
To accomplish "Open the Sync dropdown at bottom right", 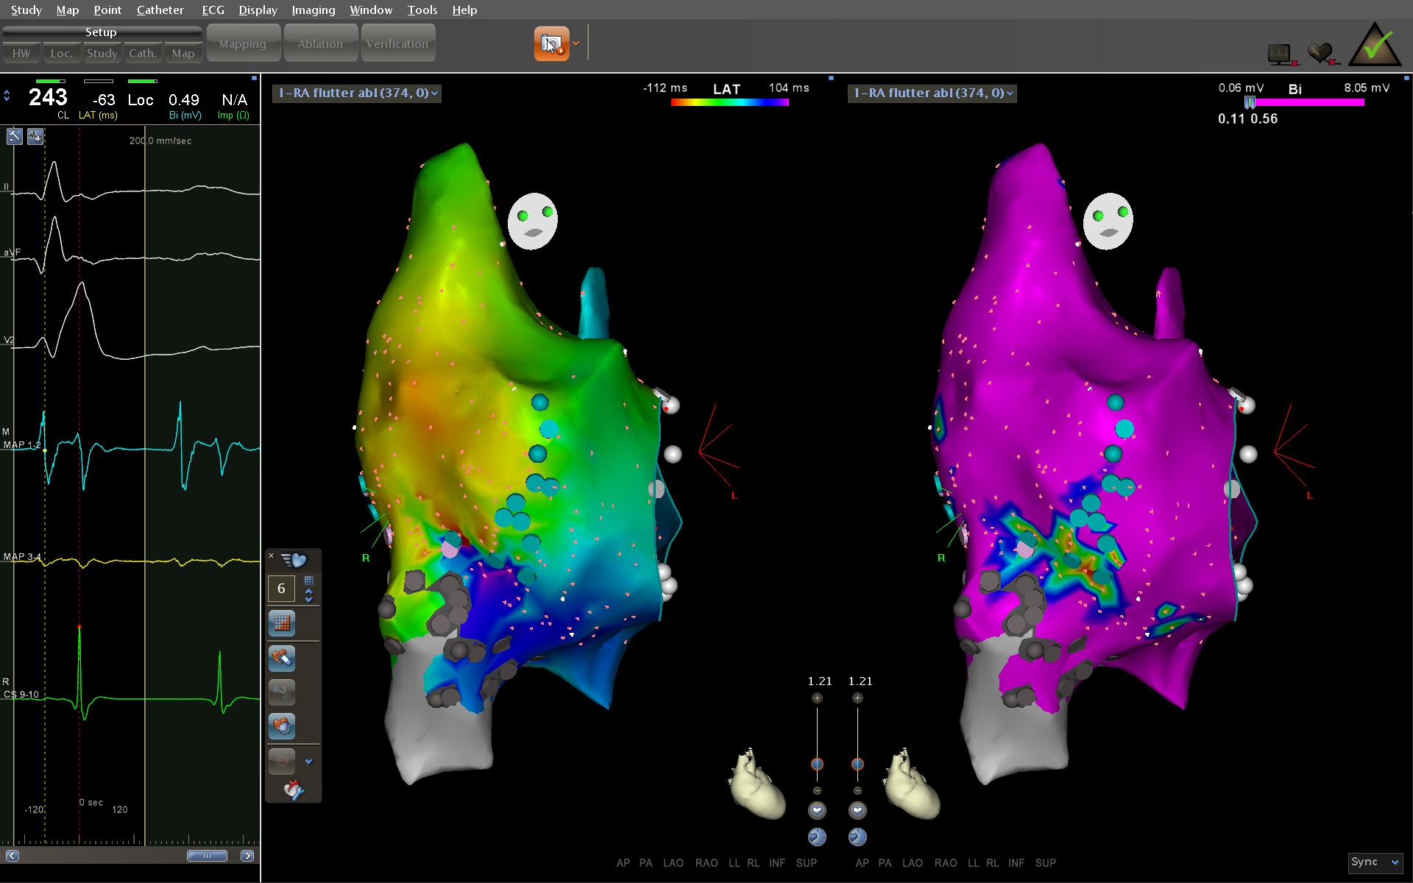I will [x=1374, y=862].
